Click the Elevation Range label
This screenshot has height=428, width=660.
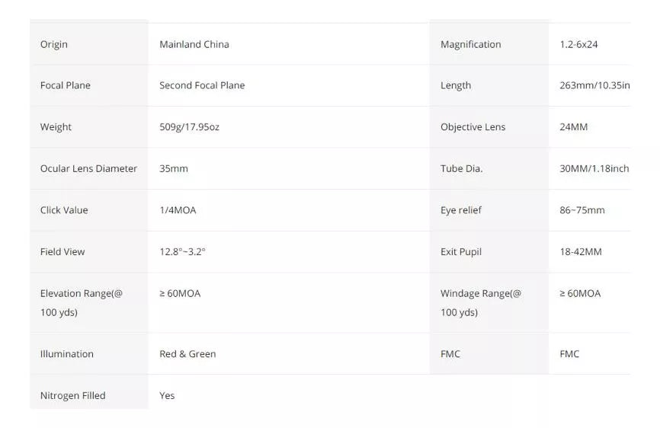point(82,302)
